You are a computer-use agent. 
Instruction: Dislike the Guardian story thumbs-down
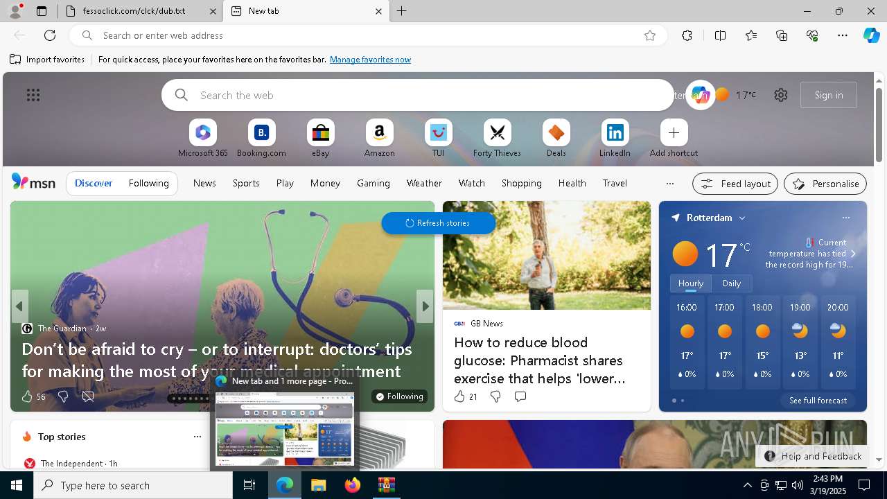63,396
